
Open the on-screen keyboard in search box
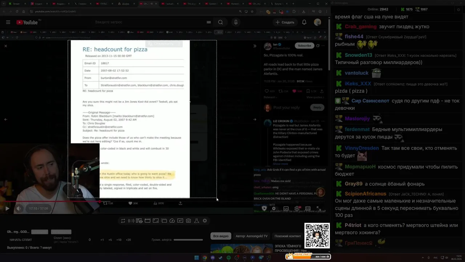click(209, 22)
